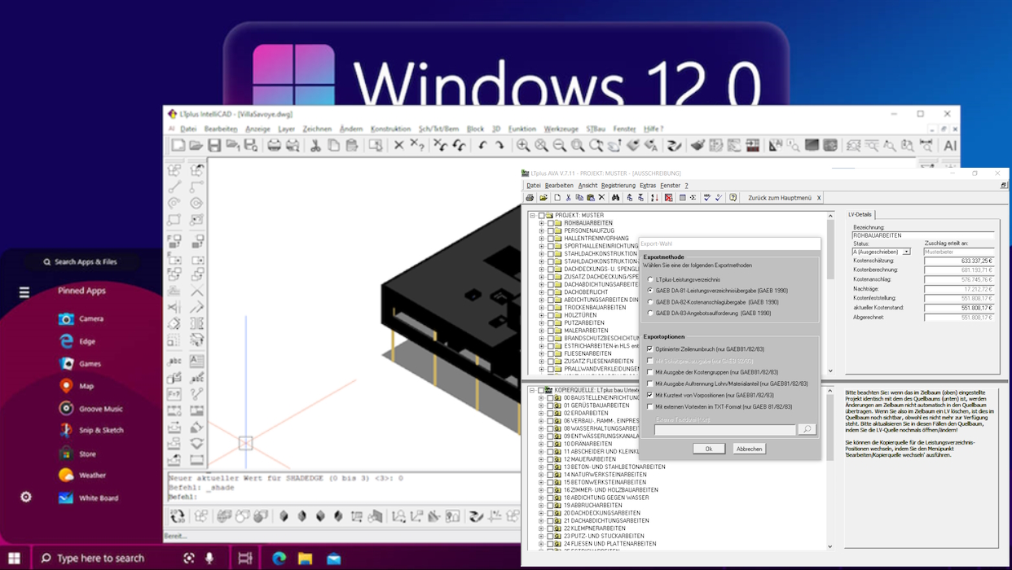The height and width of the screenshot is (570, 1012).
Task: Check the ROHBAUARBEITEN tree checkbox
Action: pyautogui.click(x=550, y=223)
